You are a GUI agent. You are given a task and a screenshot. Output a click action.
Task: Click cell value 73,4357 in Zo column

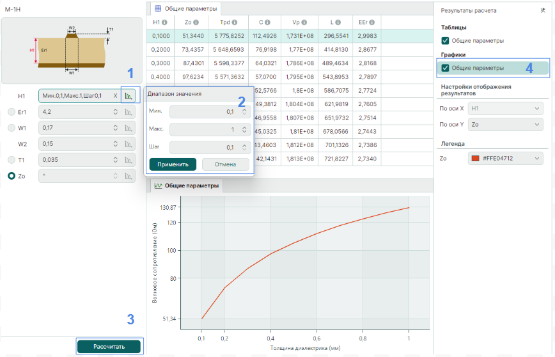[192, 50]
